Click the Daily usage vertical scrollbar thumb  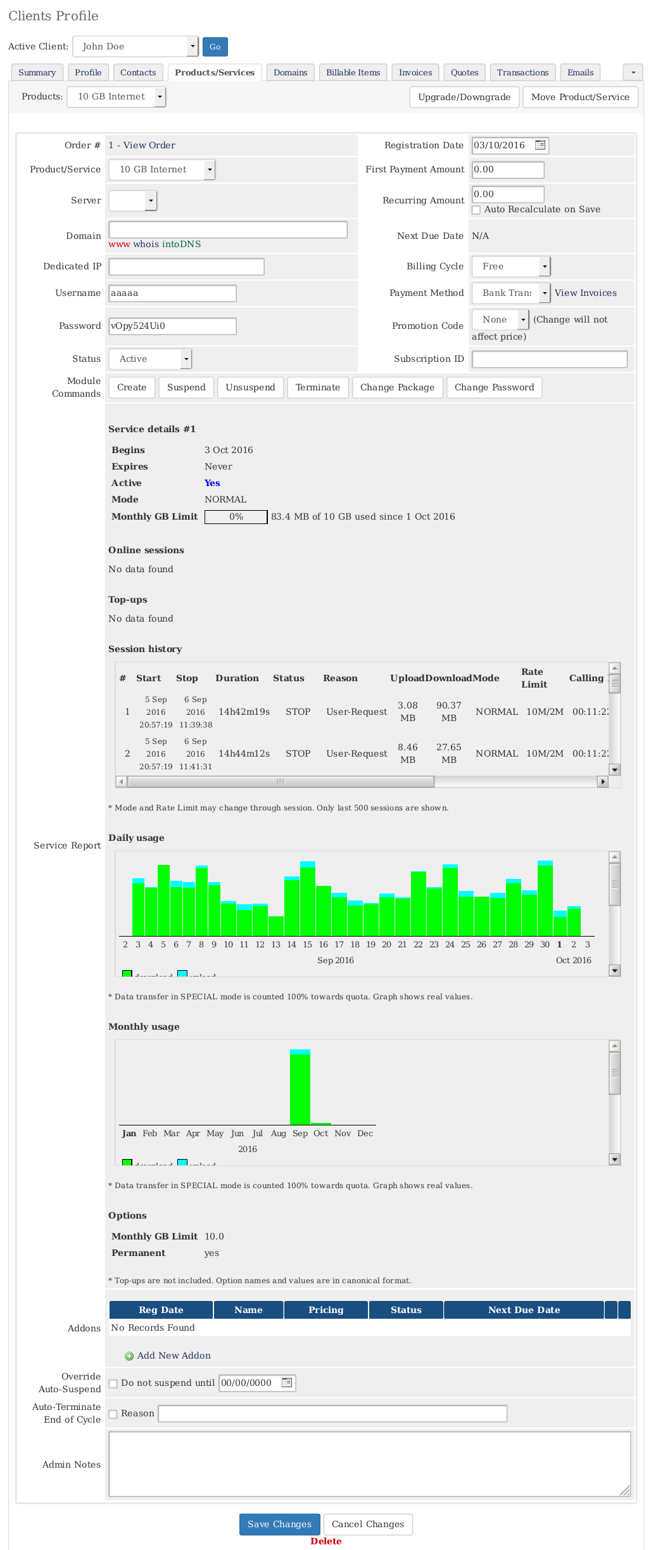click(x=614, y=885)
